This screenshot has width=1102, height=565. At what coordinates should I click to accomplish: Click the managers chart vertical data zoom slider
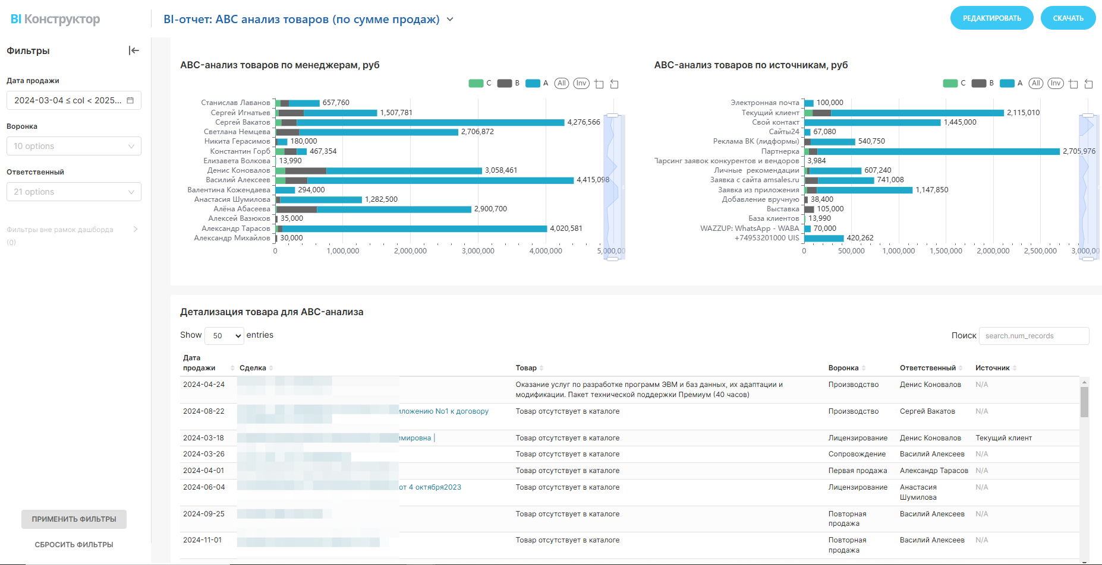click(x=612, y=187)
